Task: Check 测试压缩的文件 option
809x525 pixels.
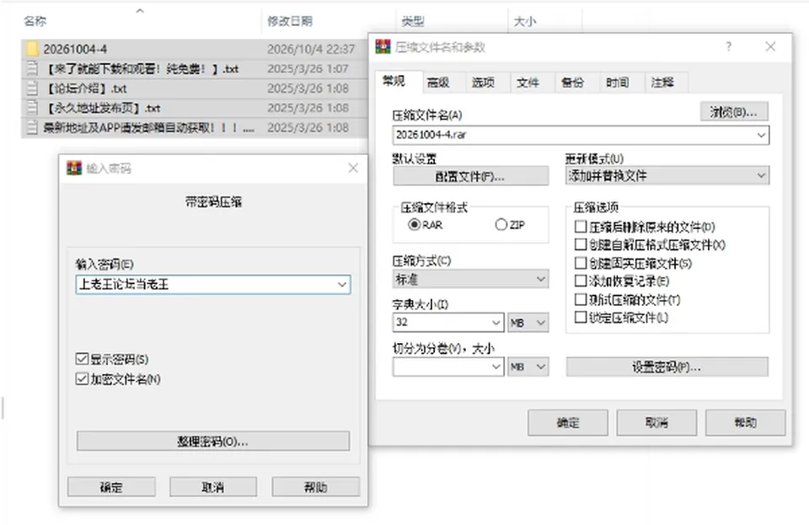Action: click(581, 299)
